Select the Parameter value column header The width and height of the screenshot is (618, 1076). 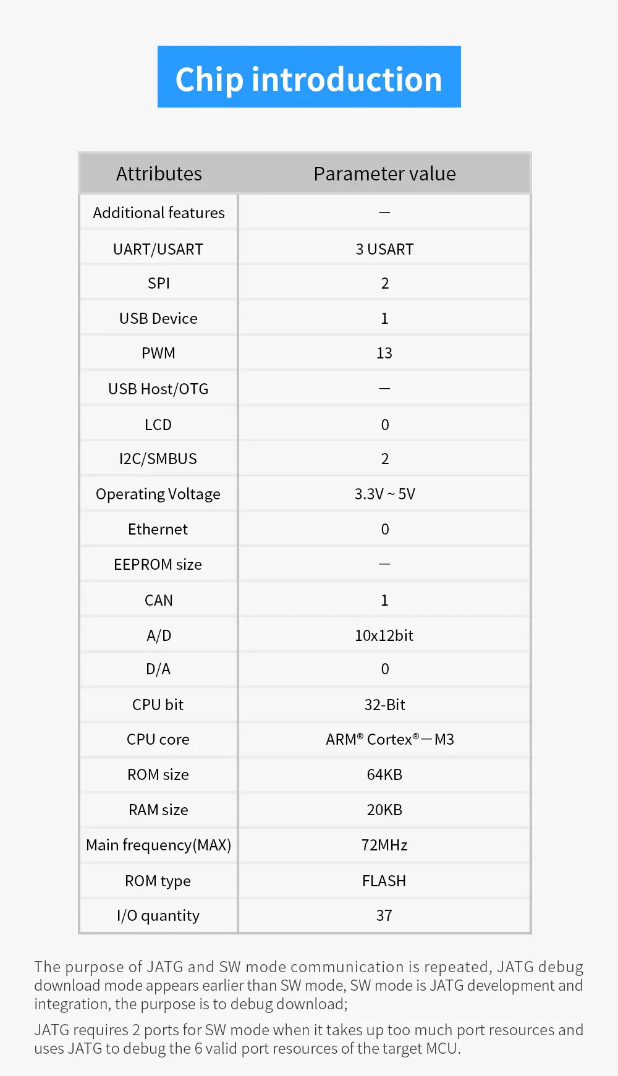[384, 174]
